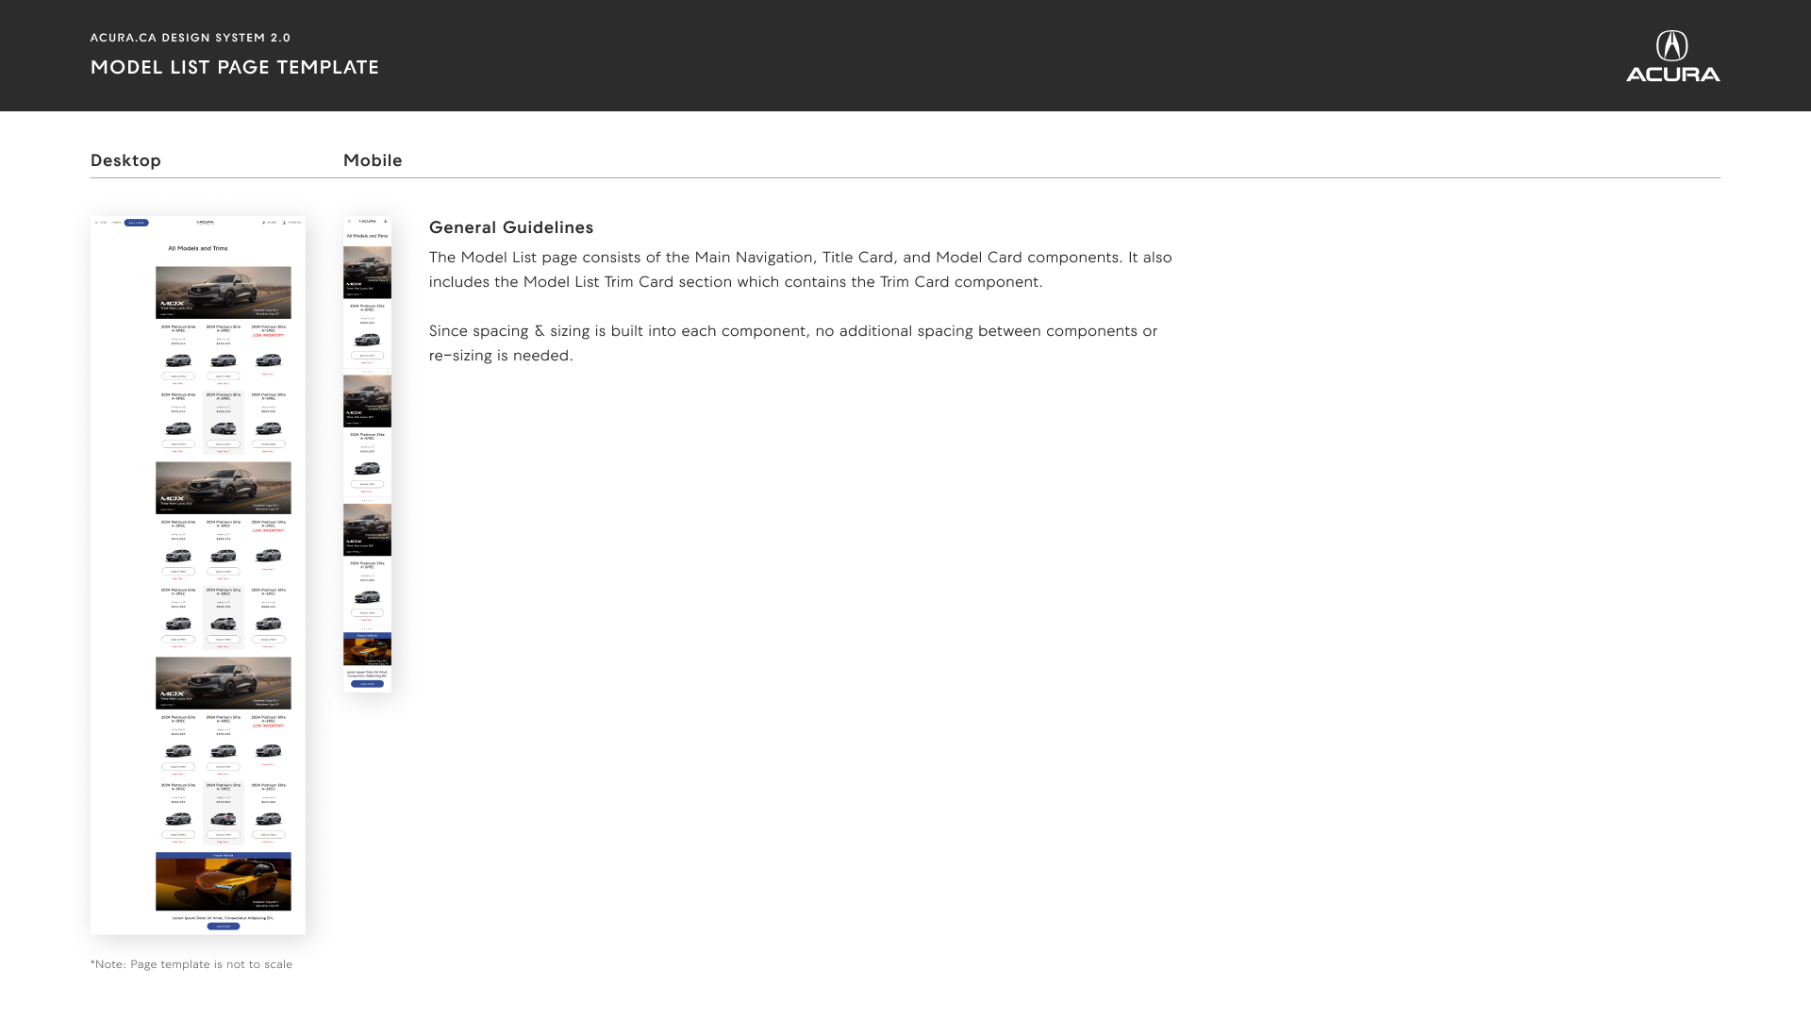Click the user profile icon in mobile mockup header
The height and width of the screenshot is (1019, 1811).
point(385,222)
